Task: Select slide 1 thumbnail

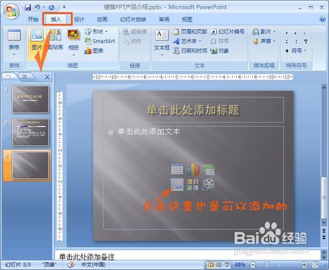Action: (x=30, y=99)
